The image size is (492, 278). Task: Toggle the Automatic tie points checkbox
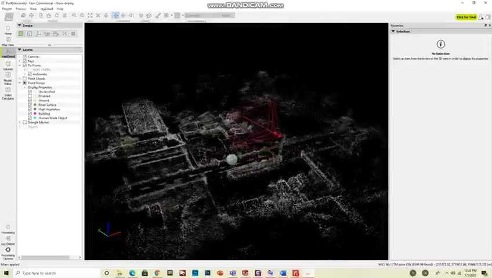coord(30,74)
